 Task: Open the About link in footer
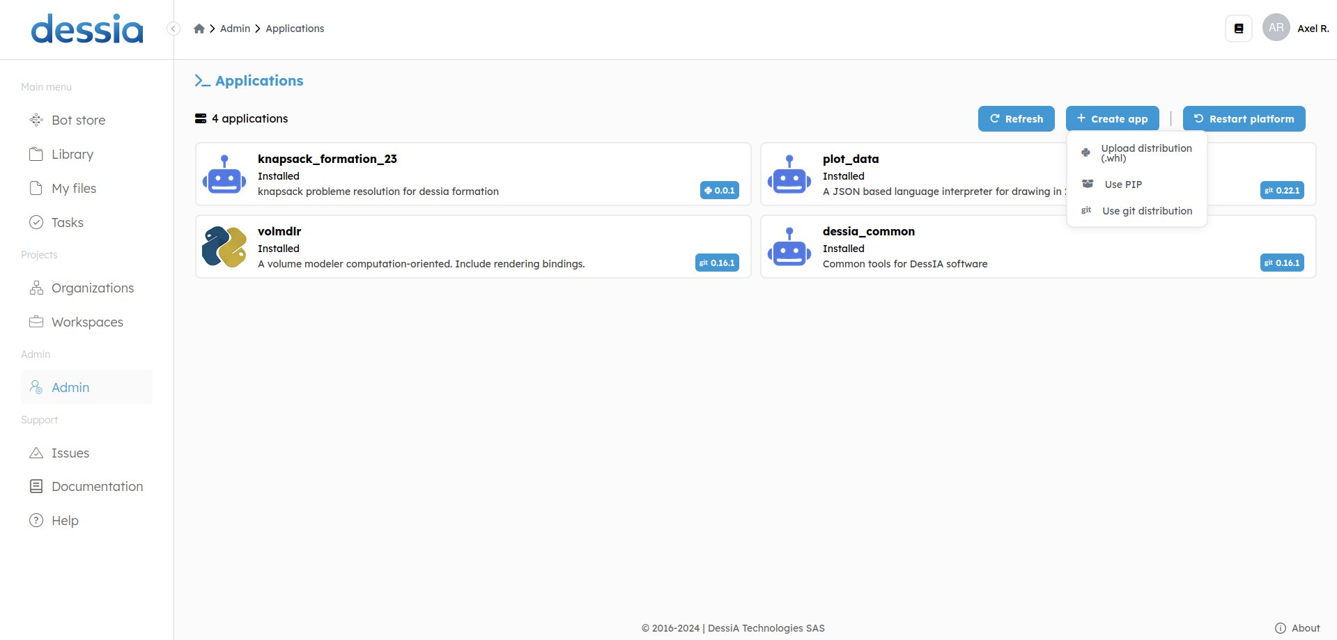pyautogui.click(x=1306, y=628)
